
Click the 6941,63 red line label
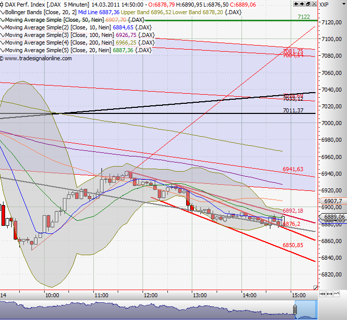(x=293, y=169)
